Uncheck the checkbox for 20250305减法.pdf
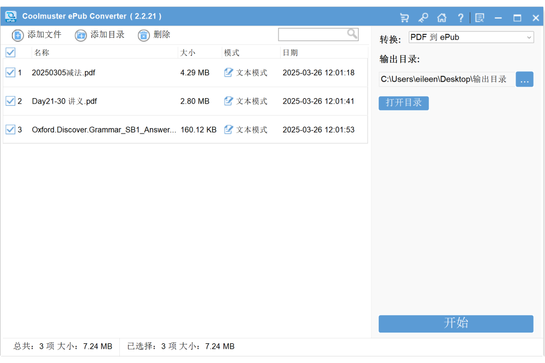The height and width of the screenshot is (363, 545). click(10, 72)
